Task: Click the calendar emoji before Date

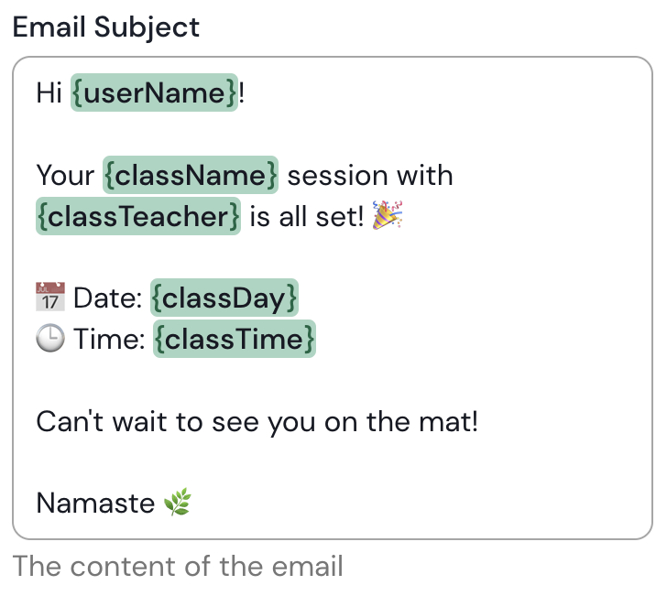Action: [x=50, y=298]
